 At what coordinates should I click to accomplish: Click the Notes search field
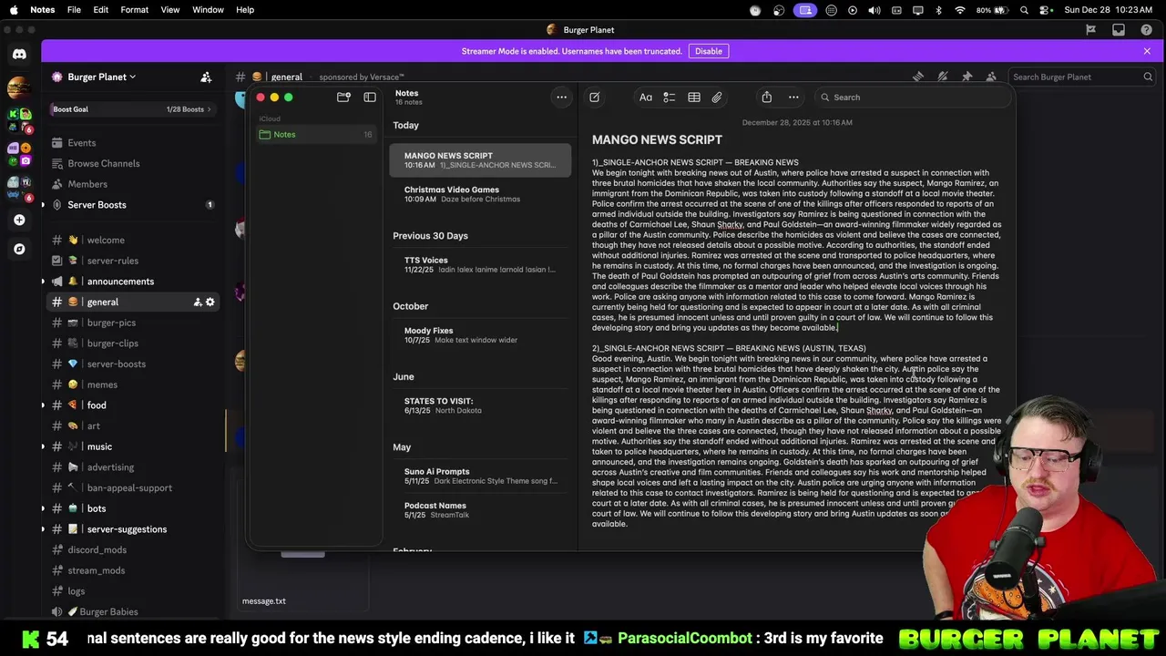[x=911, y=97]
